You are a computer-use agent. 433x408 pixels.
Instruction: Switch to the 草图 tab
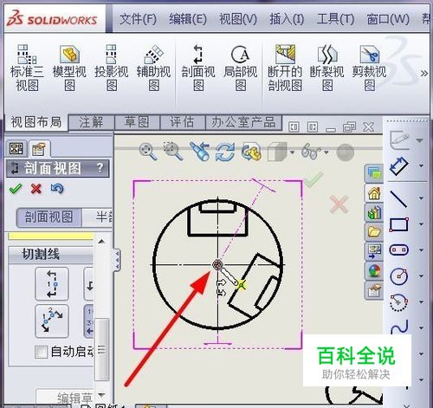pyautogui.click(x=137, y=122)
